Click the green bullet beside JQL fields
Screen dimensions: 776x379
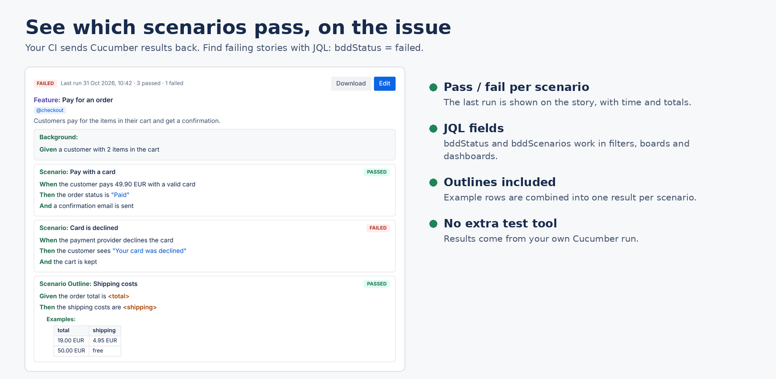click(x=433, y=128)
